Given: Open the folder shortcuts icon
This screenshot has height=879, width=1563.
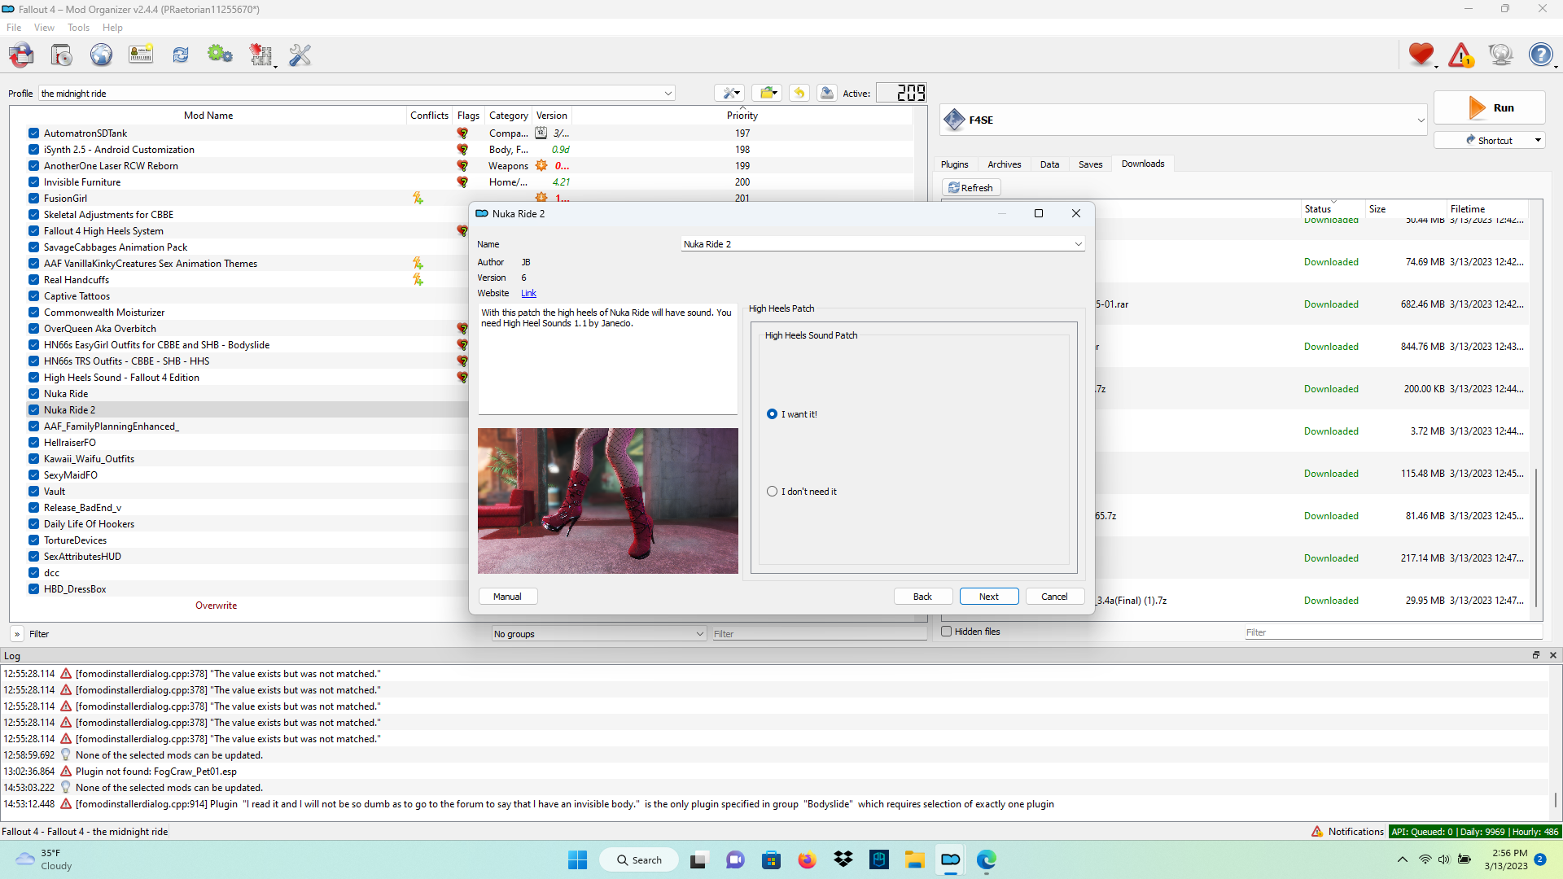Looking at the screenshot, I should (x=767, y=93).
